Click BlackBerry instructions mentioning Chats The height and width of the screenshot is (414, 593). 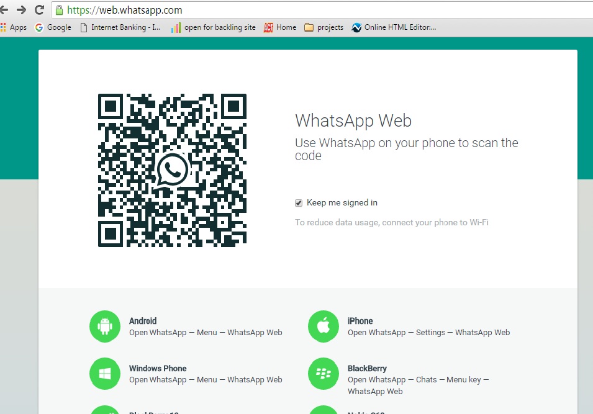pos(419,385)
